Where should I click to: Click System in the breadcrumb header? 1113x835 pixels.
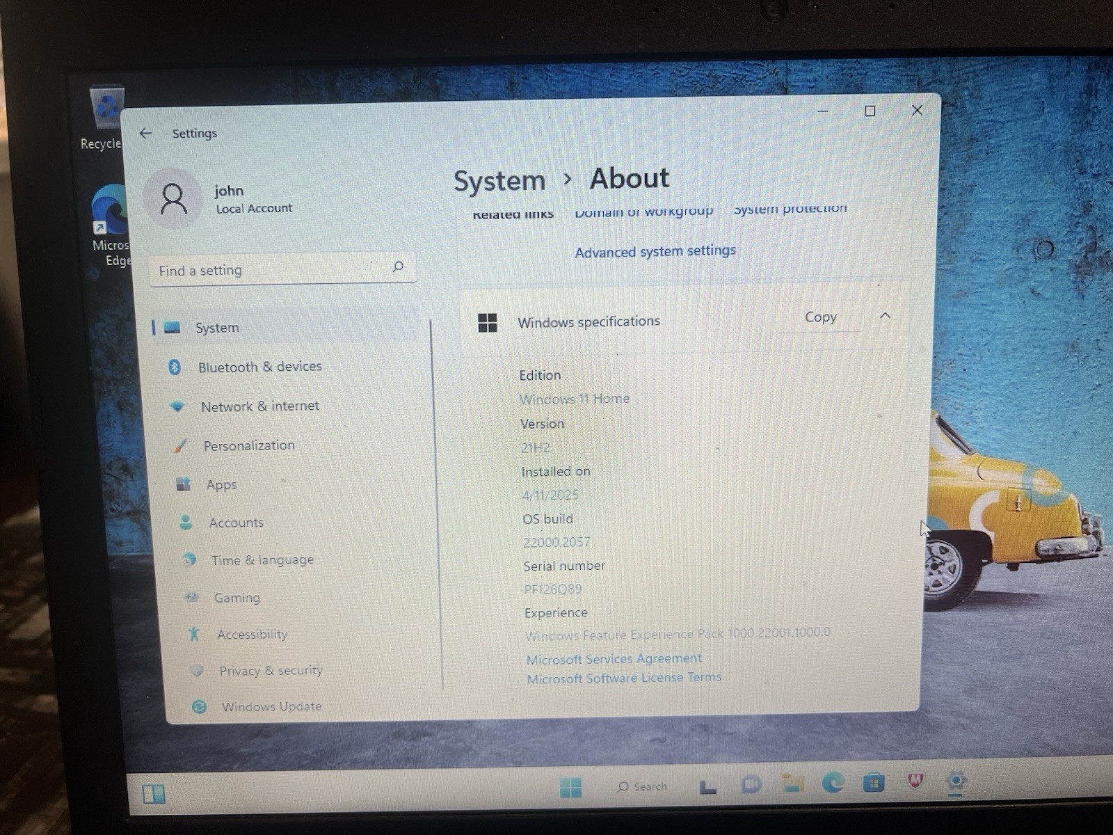pyautogui.click(x=499, y=181)
